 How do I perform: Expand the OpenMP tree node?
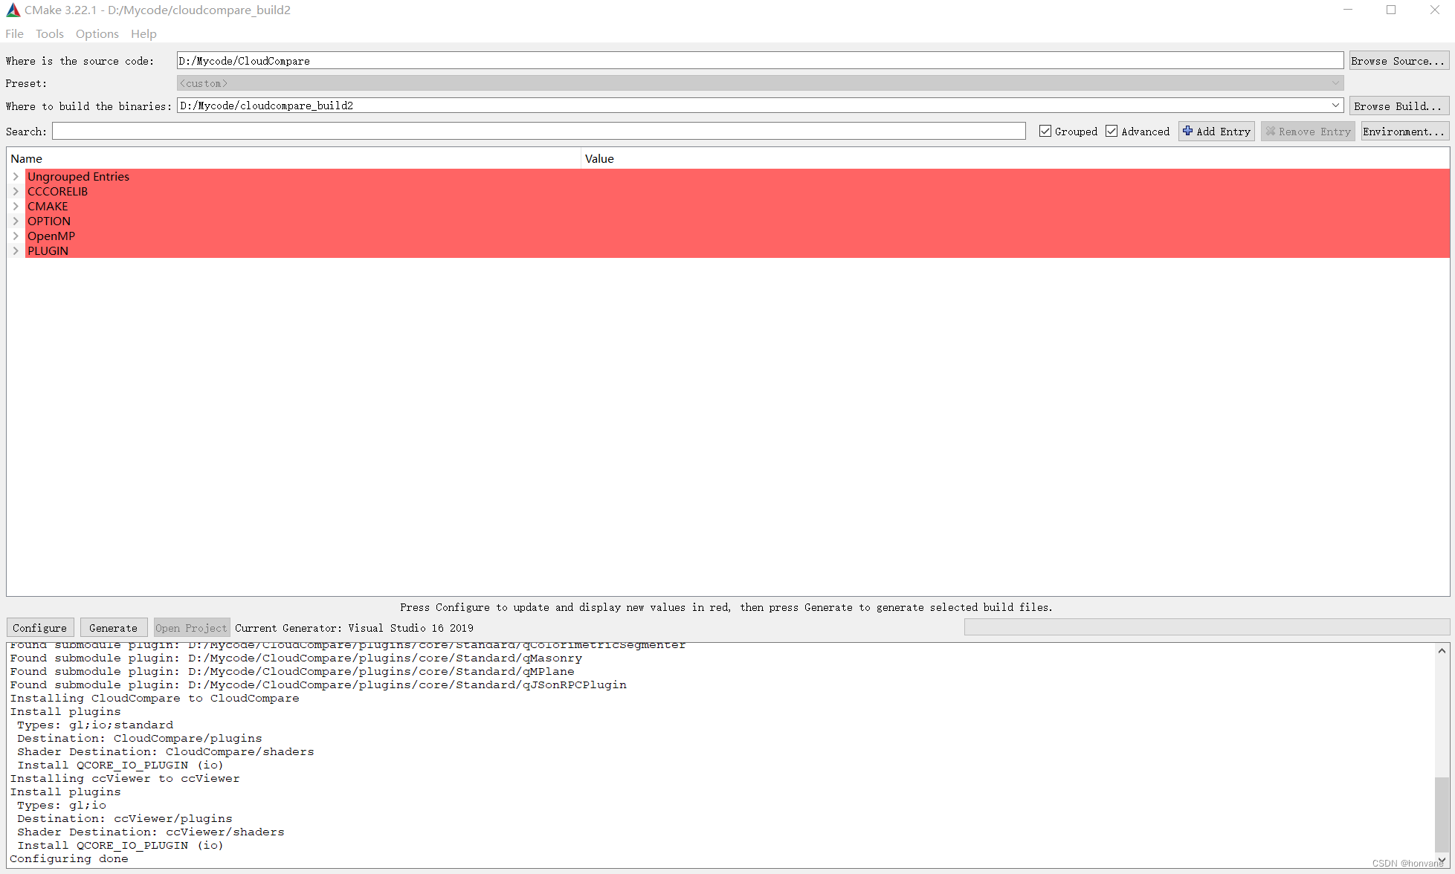click(x=16, y=236)
